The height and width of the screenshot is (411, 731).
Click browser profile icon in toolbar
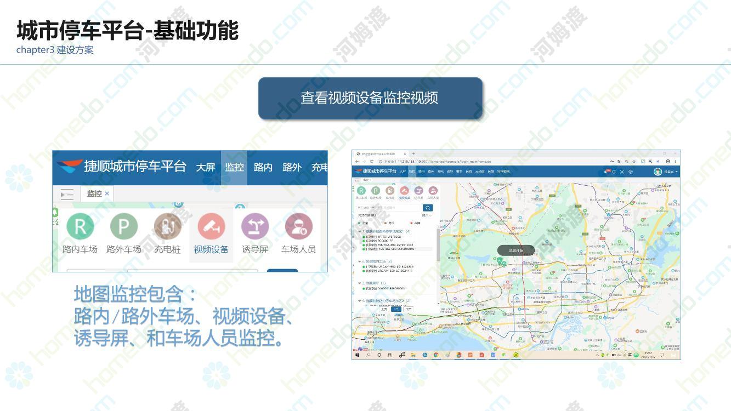tap(668, 161)
